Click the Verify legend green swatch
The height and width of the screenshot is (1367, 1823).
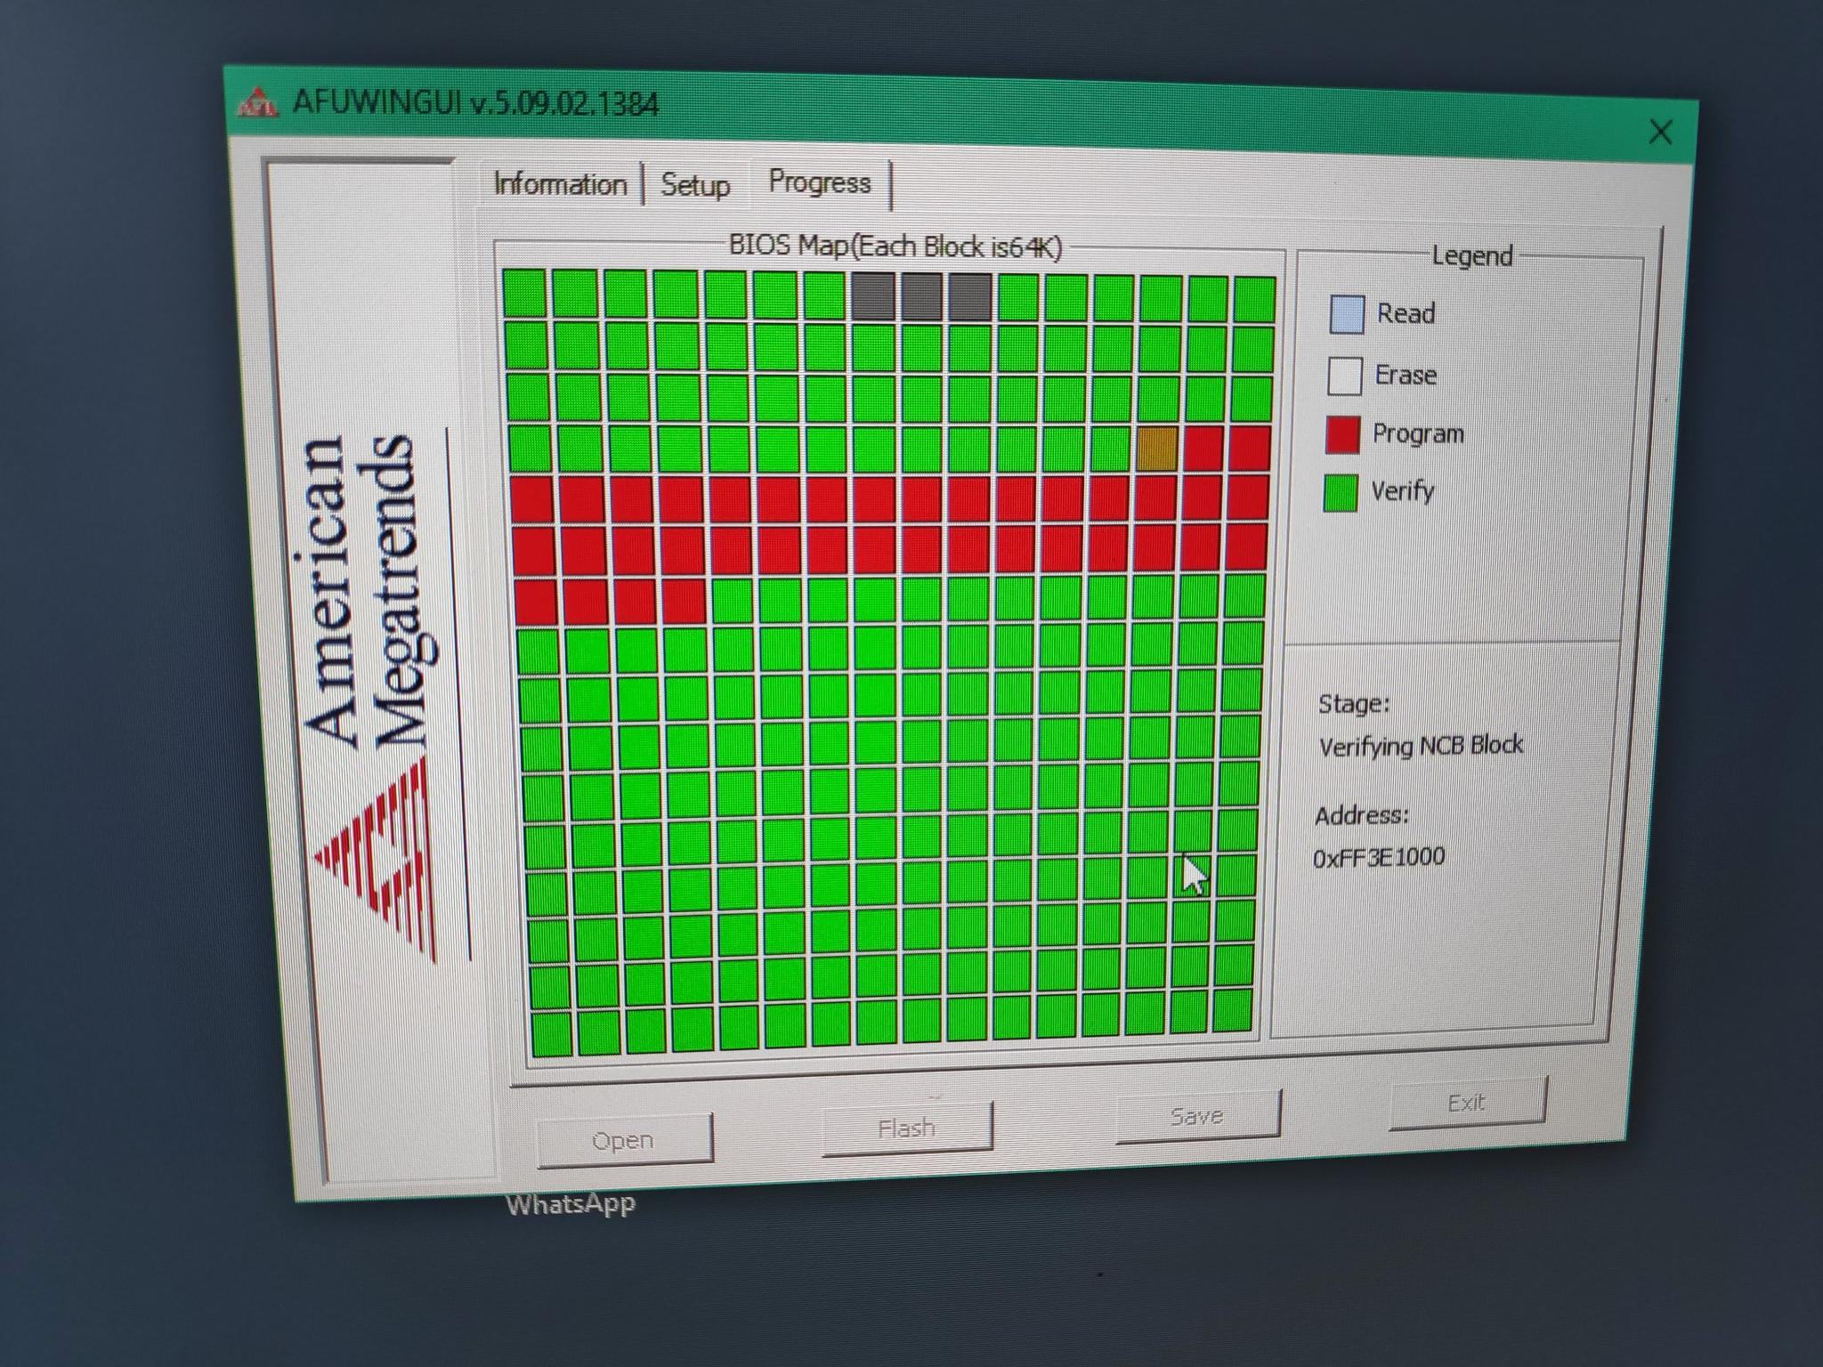(x=1341, y=492)
